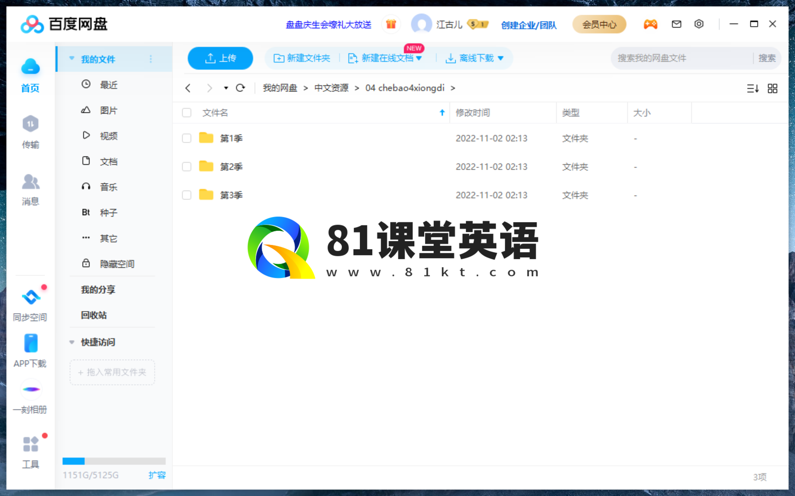Open the 消息 messages sidebar icon
Image resolution: width=795 pixels, height=496 pixels.
point(30,182)
